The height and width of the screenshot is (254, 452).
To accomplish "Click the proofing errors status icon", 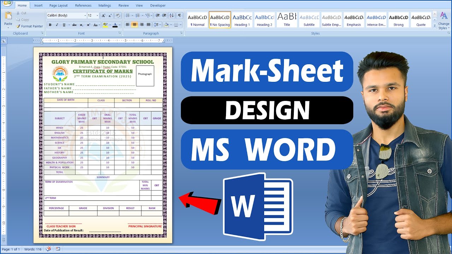I will click(48, 249).
